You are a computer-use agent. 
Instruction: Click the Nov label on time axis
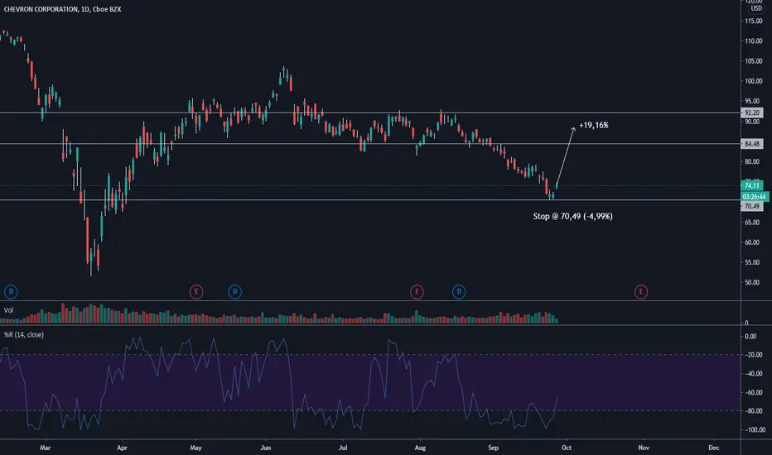(644, 448)
